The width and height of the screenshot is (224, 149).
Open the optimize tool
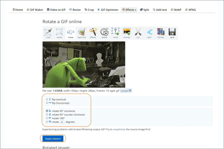tap(82, 33)
